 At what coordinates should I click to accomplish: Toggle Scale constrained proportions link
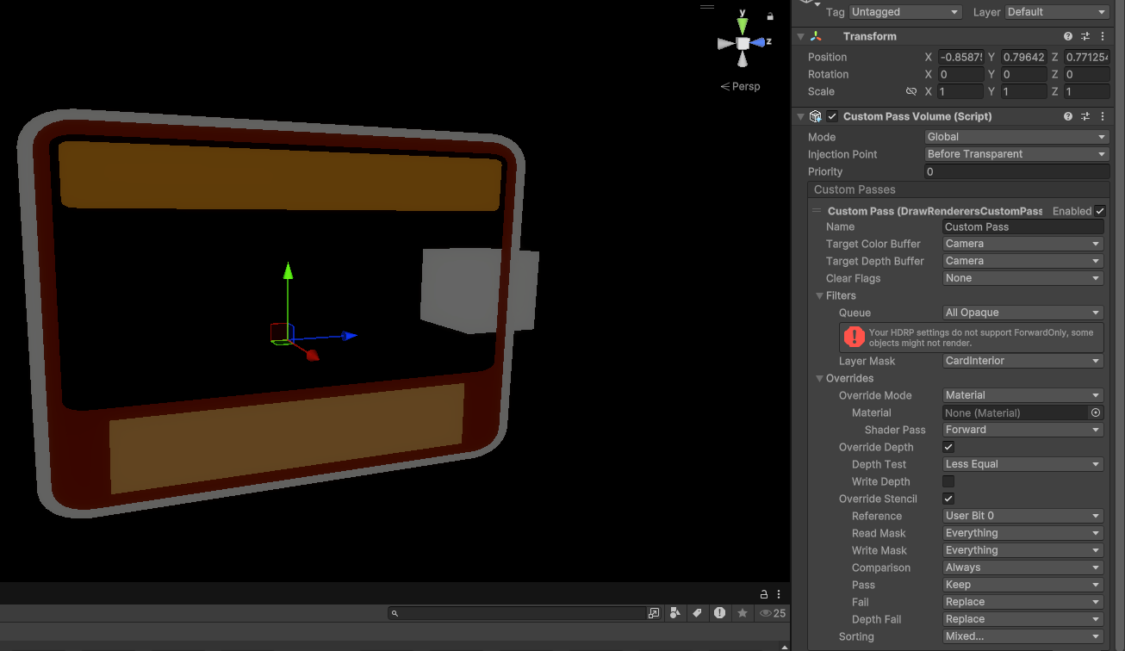point(911,91)
